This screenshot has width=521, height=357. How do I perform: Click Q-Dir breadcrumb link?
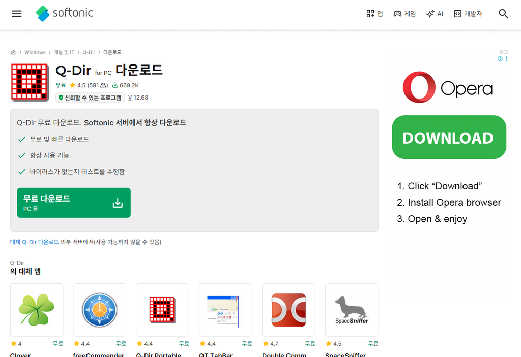click(89, 52)
